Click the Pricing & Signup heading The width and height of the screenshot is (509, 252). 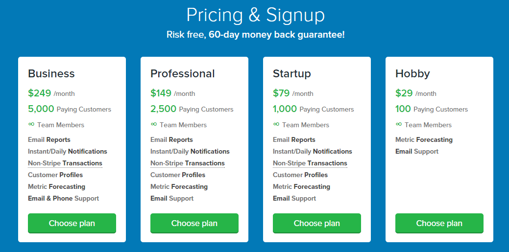255,15
